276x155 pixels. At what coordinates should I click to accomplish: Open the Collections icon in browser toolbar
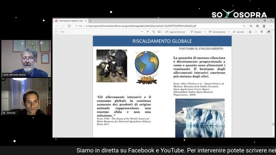point(257,26)
